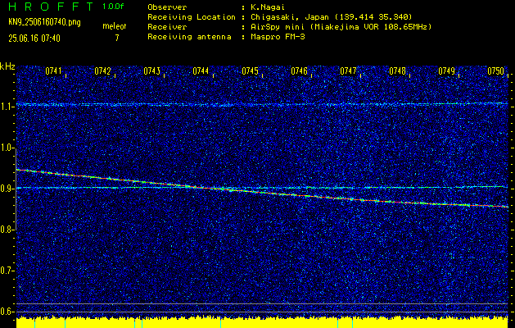Click the HROFFT title text

pyautogui.click(x=51, y=7)
